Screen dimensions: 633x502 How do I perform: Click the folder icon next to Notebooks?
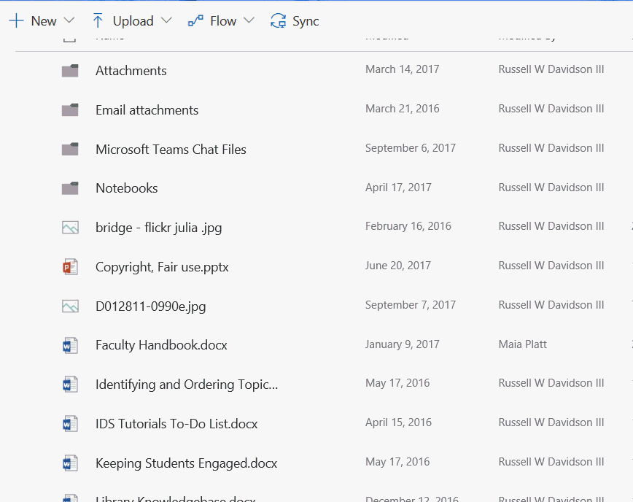coord(70,188)
